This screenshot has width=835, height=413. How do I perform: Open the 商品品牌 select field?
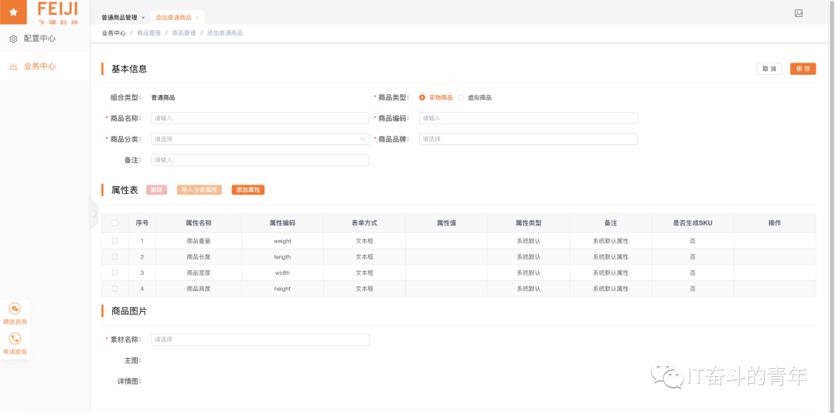click(528, 139)
